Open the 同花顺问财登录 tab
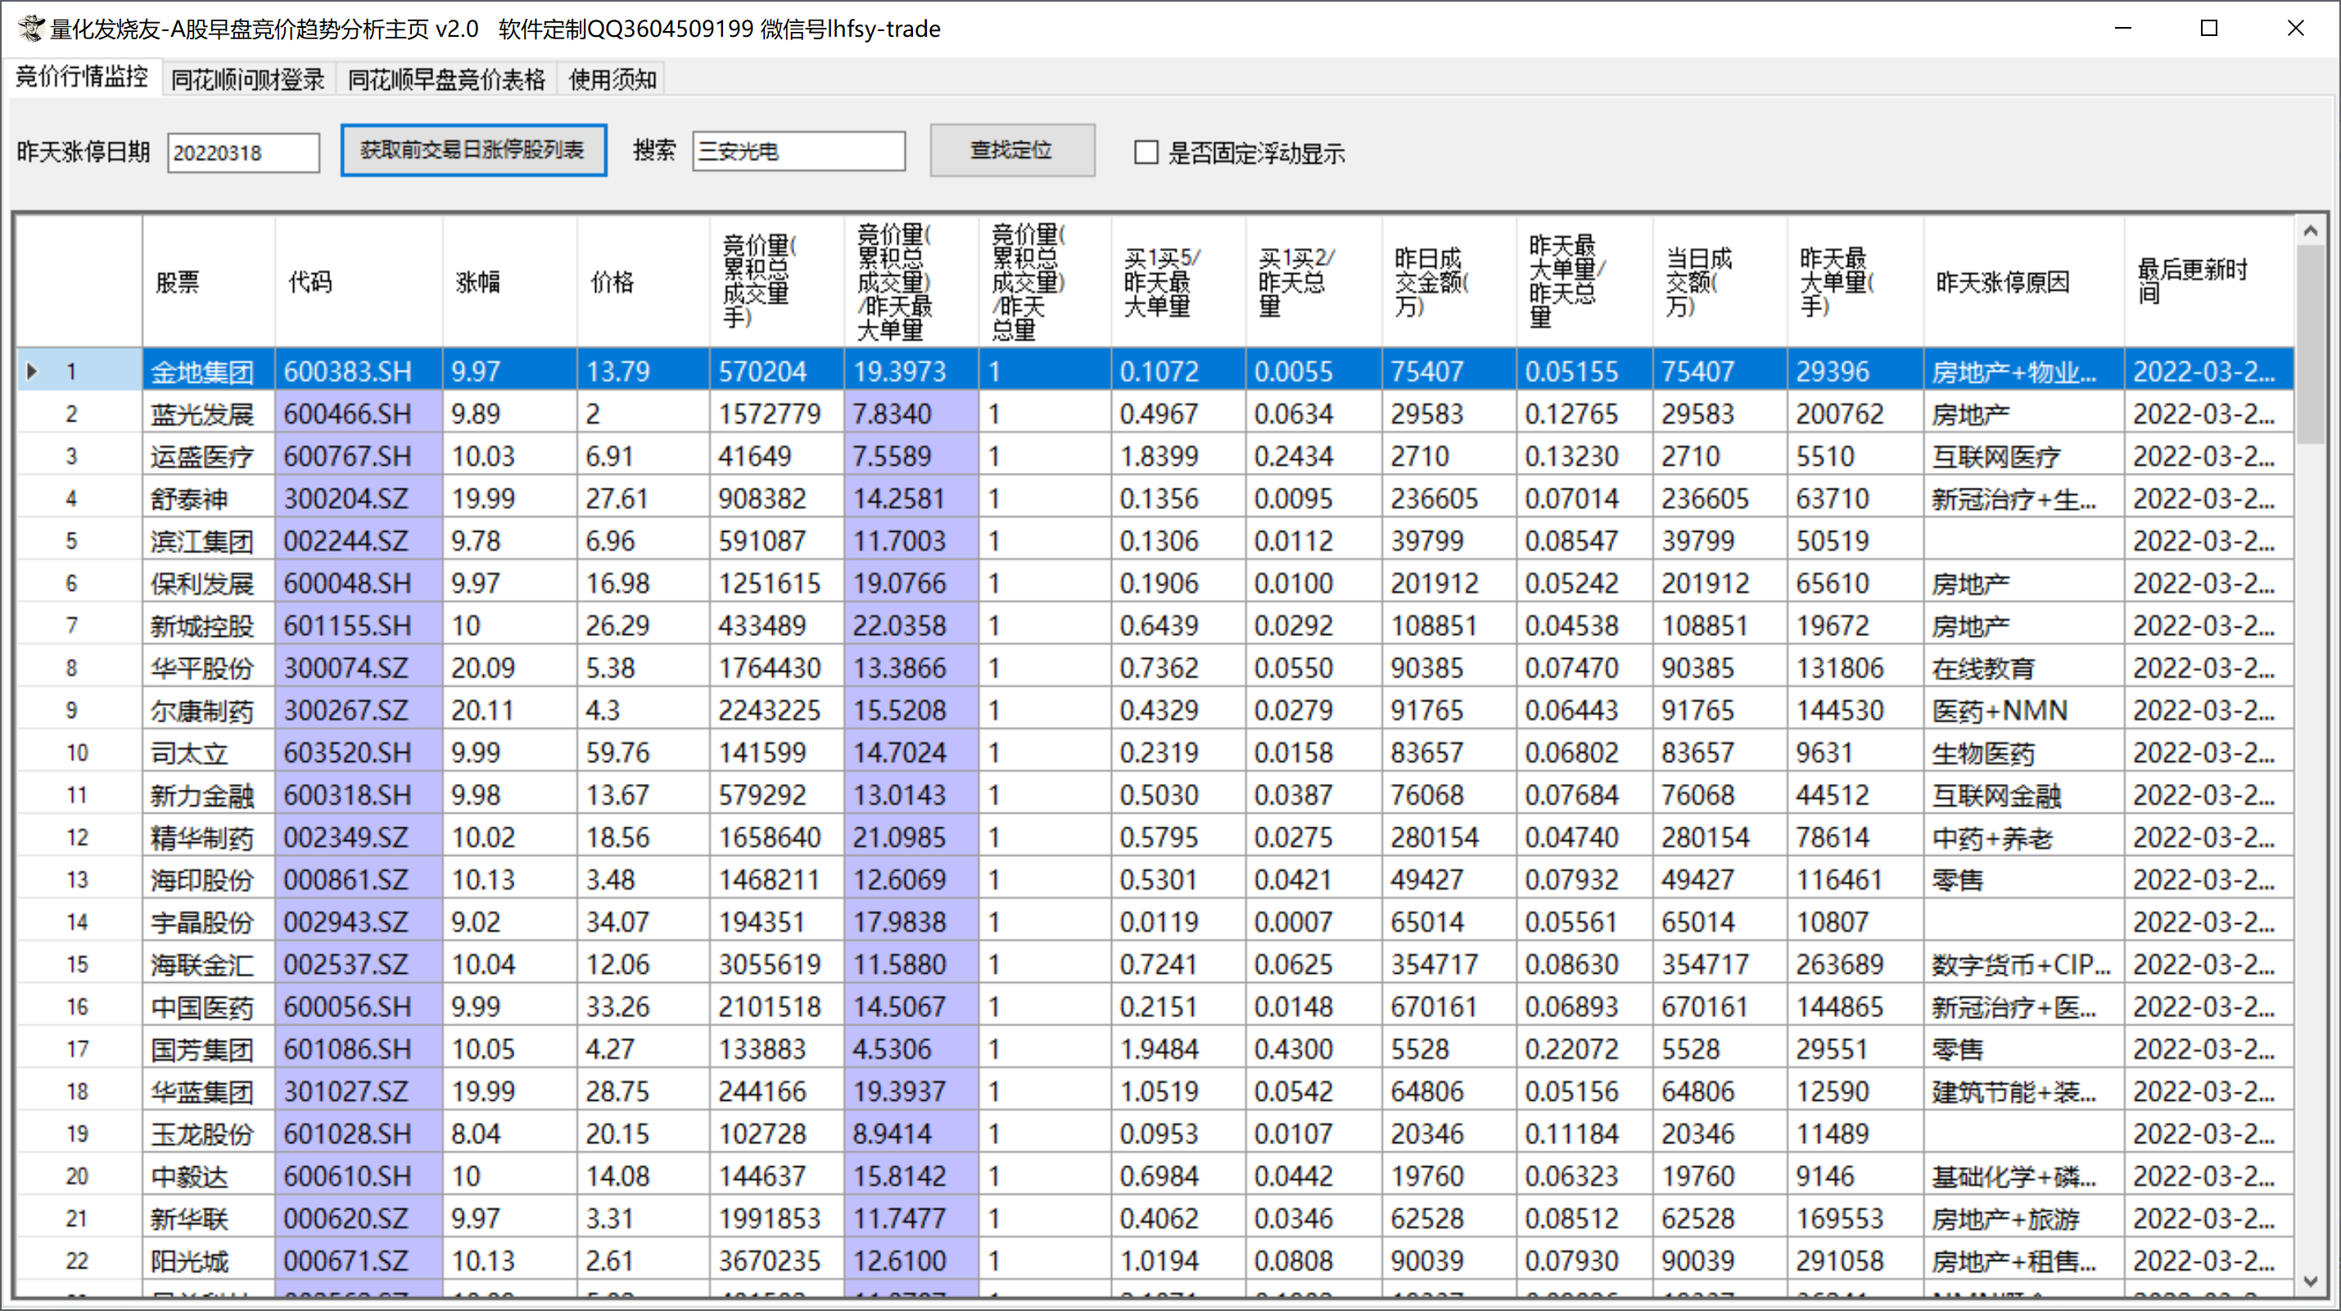The image size is (2341, 1311). point(247,80)
